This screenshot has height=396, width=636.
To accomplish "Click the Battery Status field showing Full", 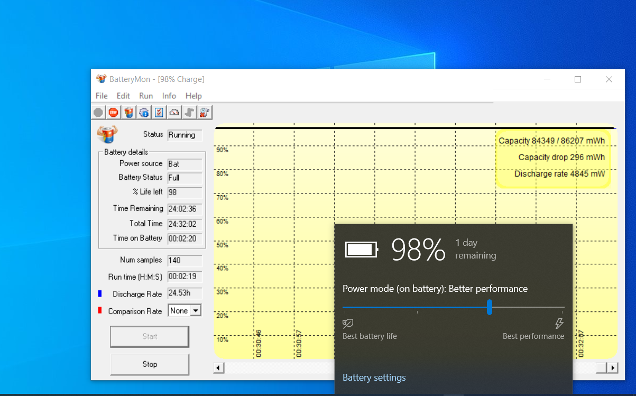I will pos(185,178).
